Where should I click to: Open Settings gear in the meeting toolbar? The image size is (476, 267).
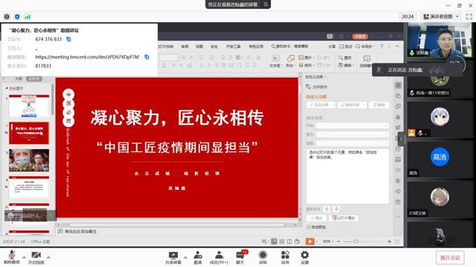(x=304, y=257)
